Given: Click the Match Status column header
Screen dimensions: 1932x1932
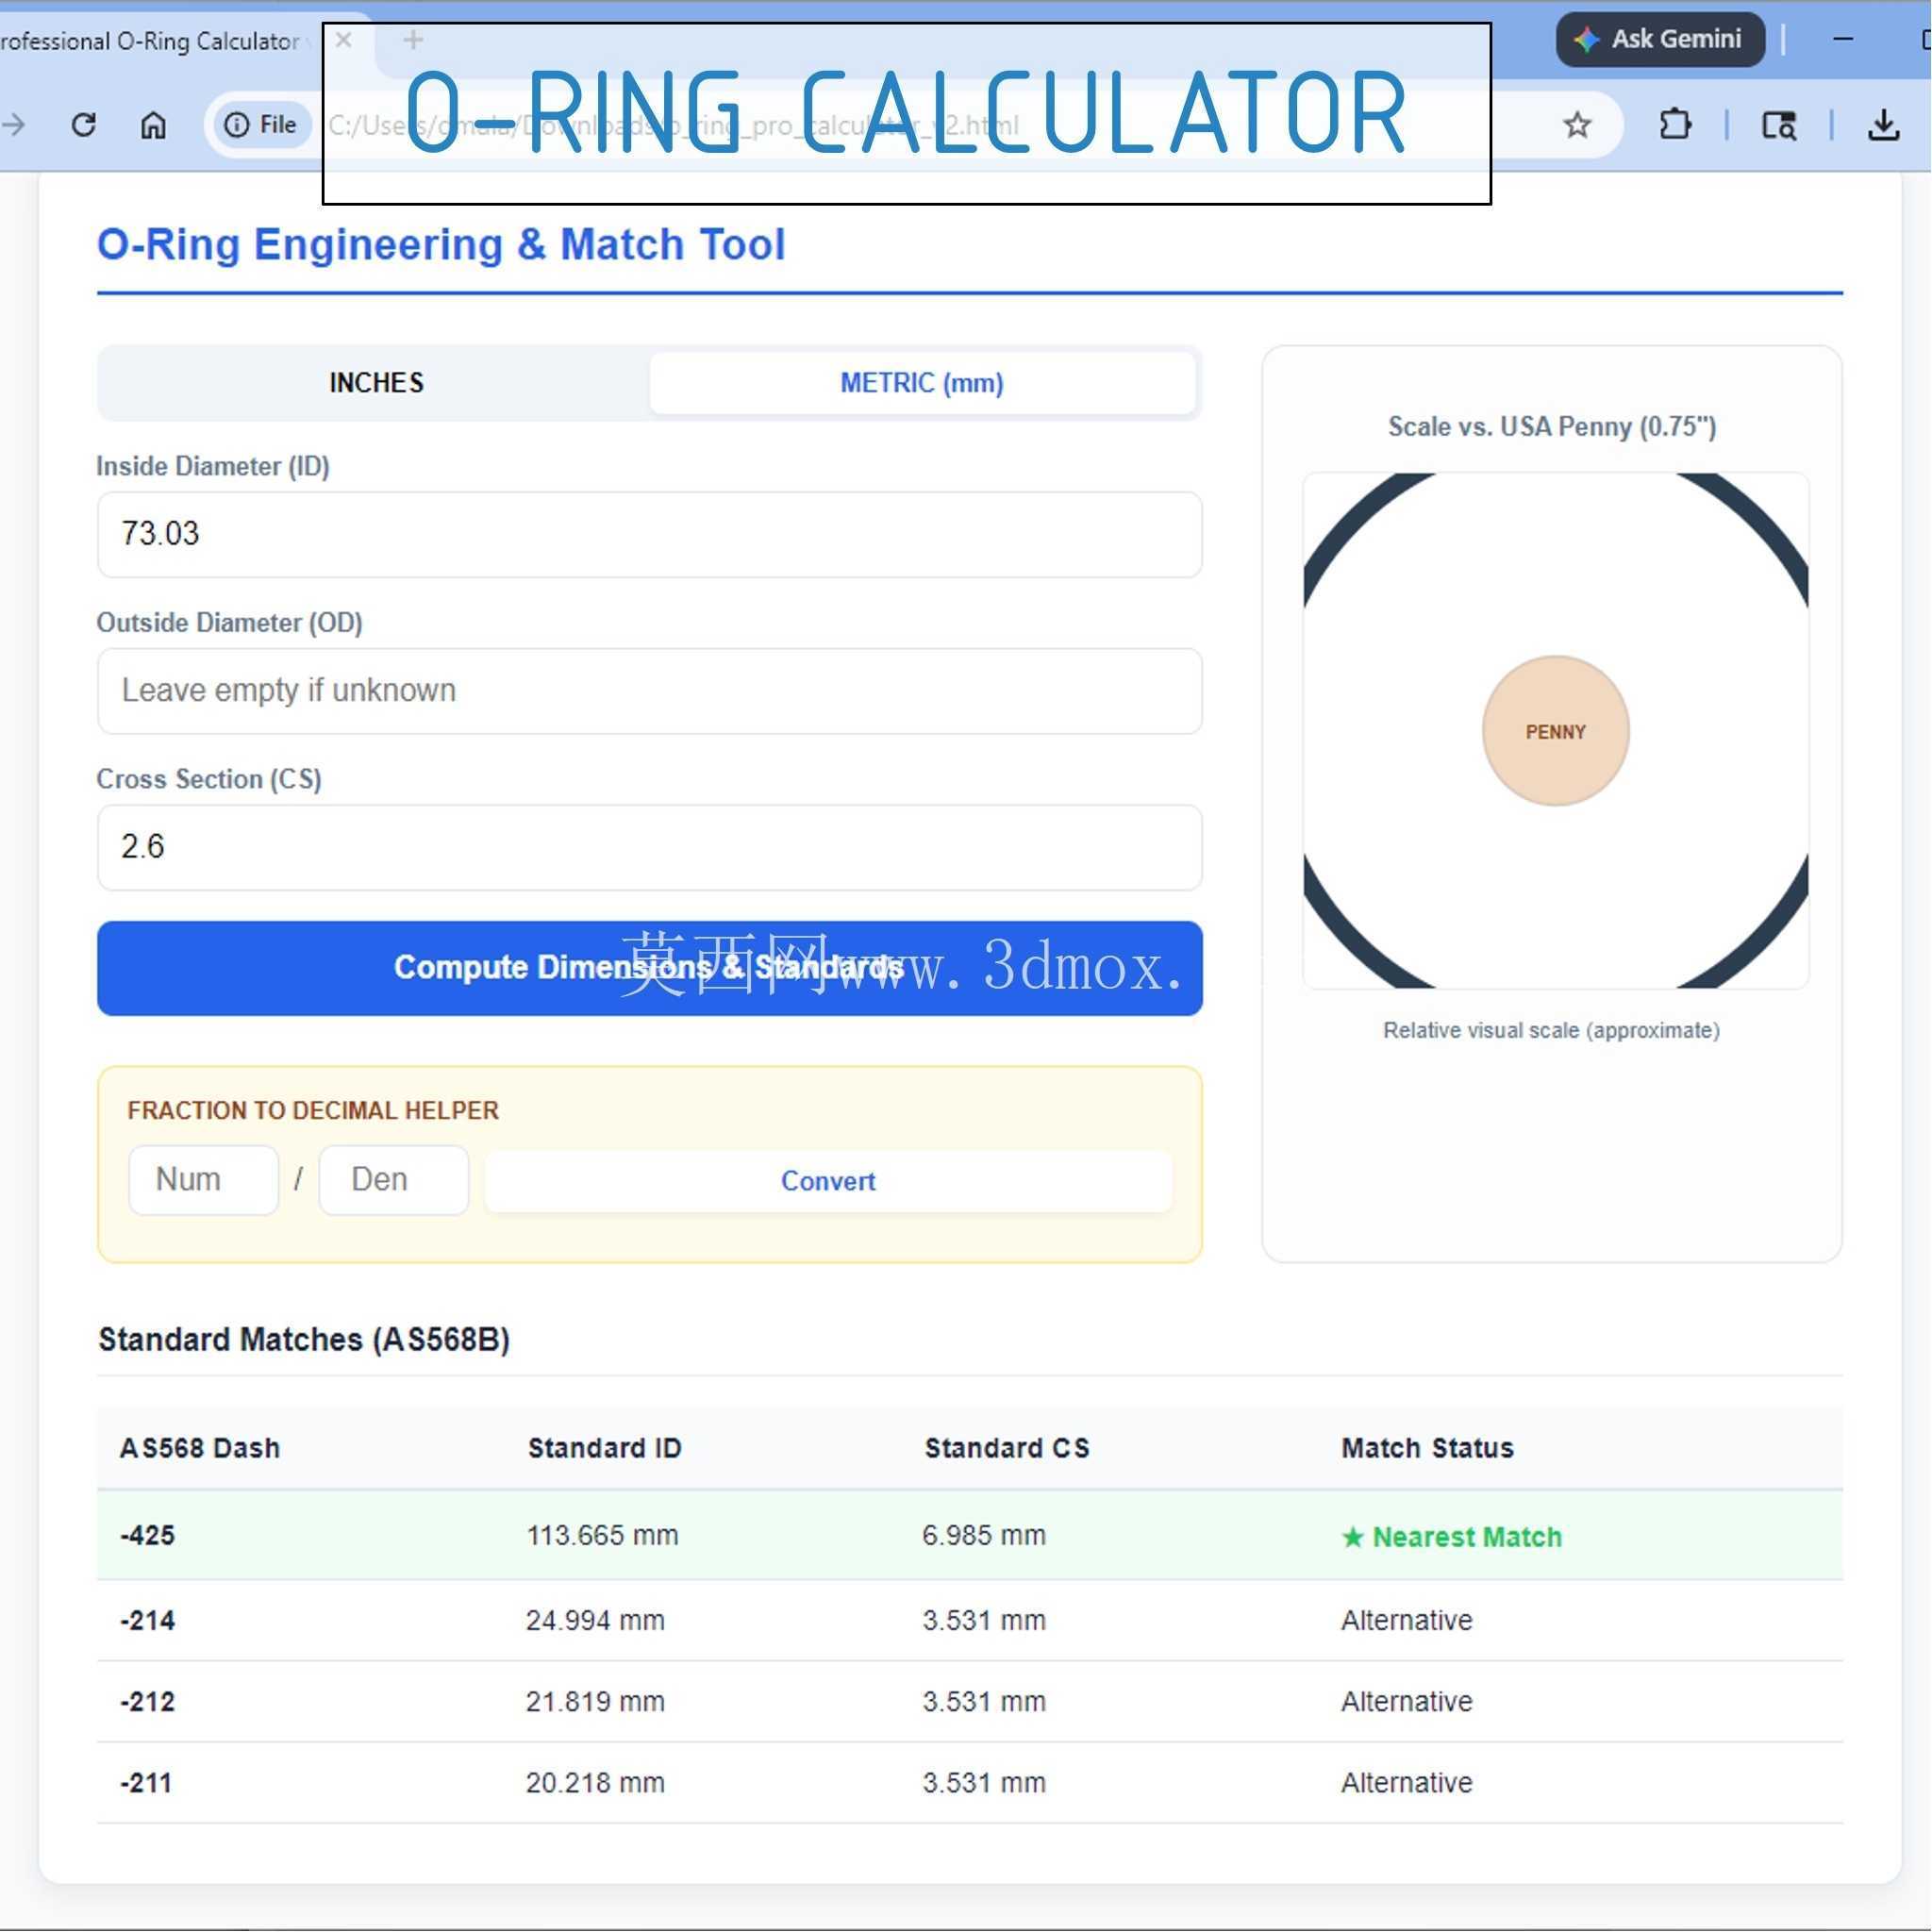Looking at the screenshot, I should click(x=1428, y=1448).
